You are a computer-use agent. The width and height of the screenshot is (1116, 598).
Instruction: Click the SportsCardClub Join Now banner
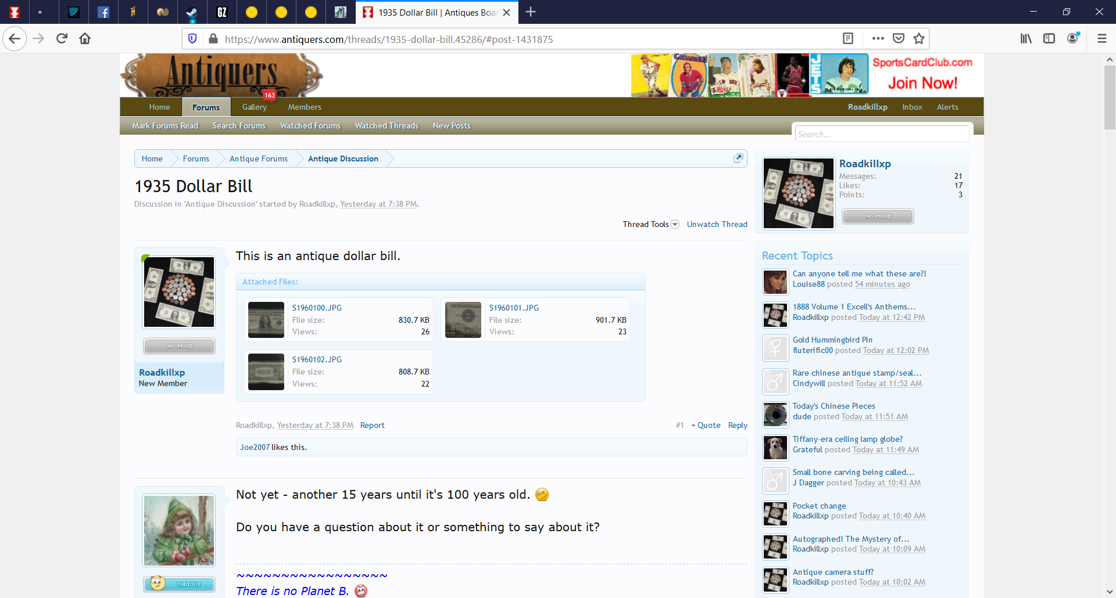(807, 75)
